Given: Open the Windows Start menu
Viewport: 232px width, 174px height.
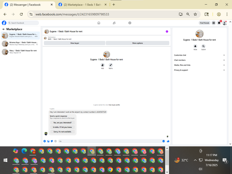Looking at the screenshot, I should (x=6, y=160).
